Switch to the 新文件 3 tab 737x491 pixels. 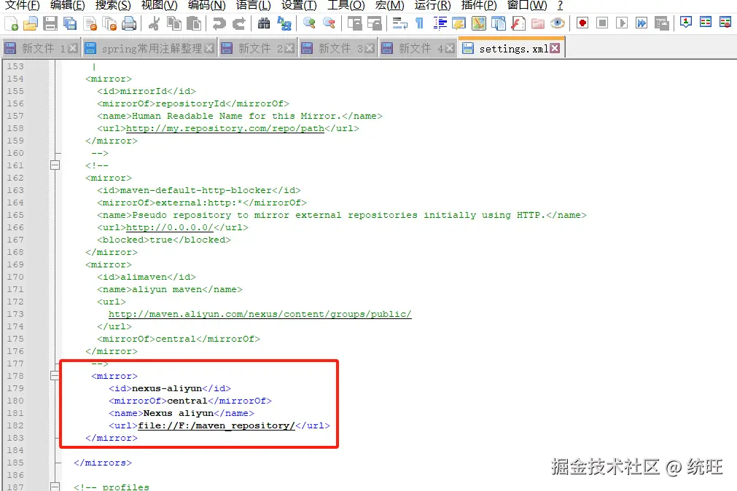point(338,48)
